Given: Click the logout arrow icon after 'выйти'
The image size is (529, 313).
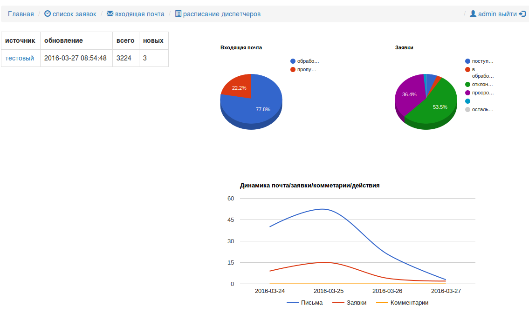Looking at the screenshot, I should 522,14.
